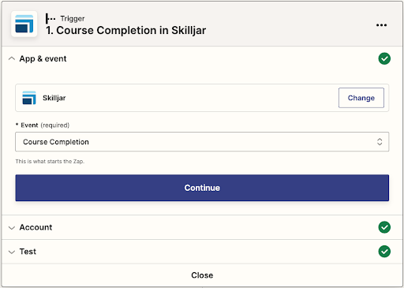Open the three-dot more options menu

click(381, 25)
